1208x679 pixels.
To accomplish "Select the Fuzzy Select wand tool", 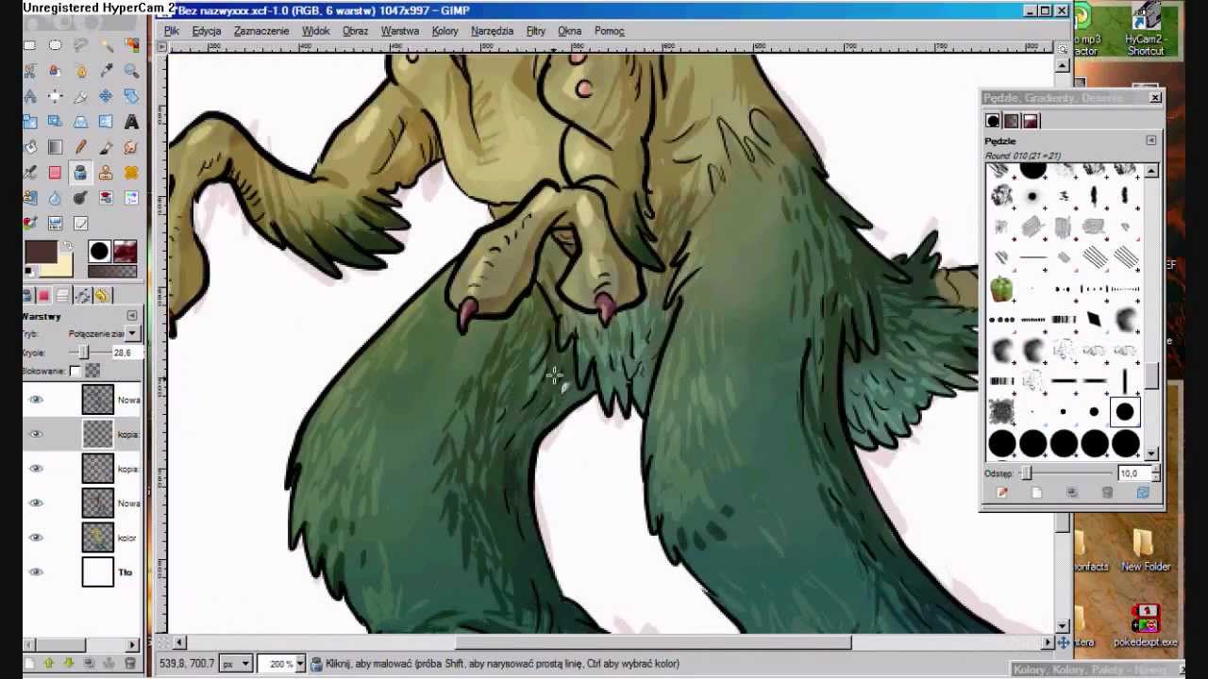I will point(106,44).
